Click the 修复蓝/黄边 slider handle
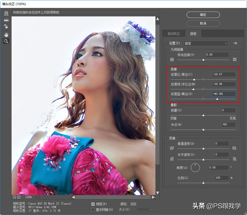Image resolution: width=247 pixels, height=215 pixels. point(217,99)
